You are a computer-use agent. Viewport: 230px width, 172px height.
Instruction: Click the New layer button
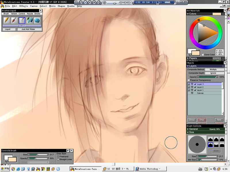(x=219, y=120)
